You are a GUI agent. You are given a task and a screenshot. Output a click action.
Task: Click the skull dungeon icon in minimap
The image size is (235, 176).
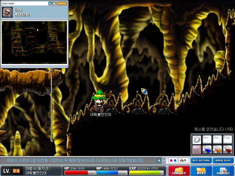click(x=7, y=12)
